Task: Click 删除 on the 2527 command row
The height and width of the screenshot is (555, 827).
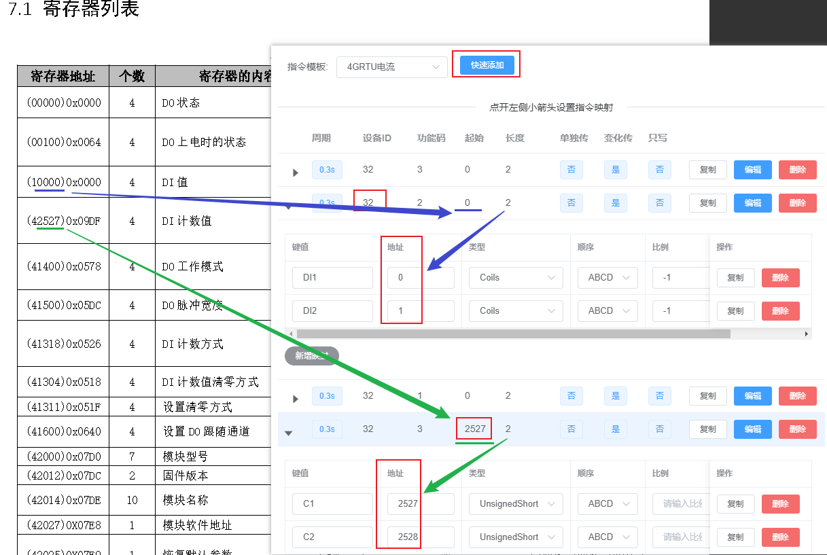Action: [797, 429]
